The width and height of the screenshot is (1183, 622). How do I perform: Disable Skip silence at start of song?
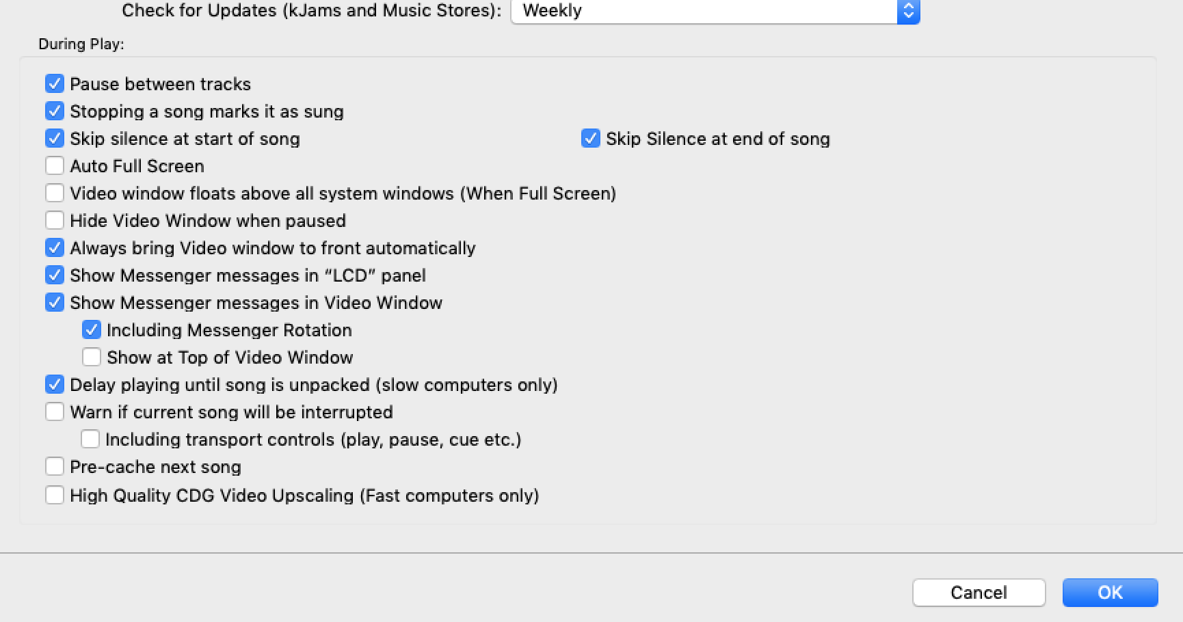pyautogui.click(x=55, y=139)
